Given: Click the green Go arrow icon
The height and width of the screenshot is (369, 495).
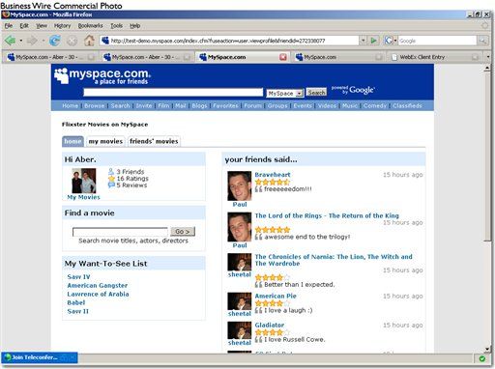Looking at the screenshot, I should 373,41.
